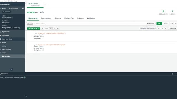Expand the config database
Screen dimensions: 177x99
click(x=1, y=46)
